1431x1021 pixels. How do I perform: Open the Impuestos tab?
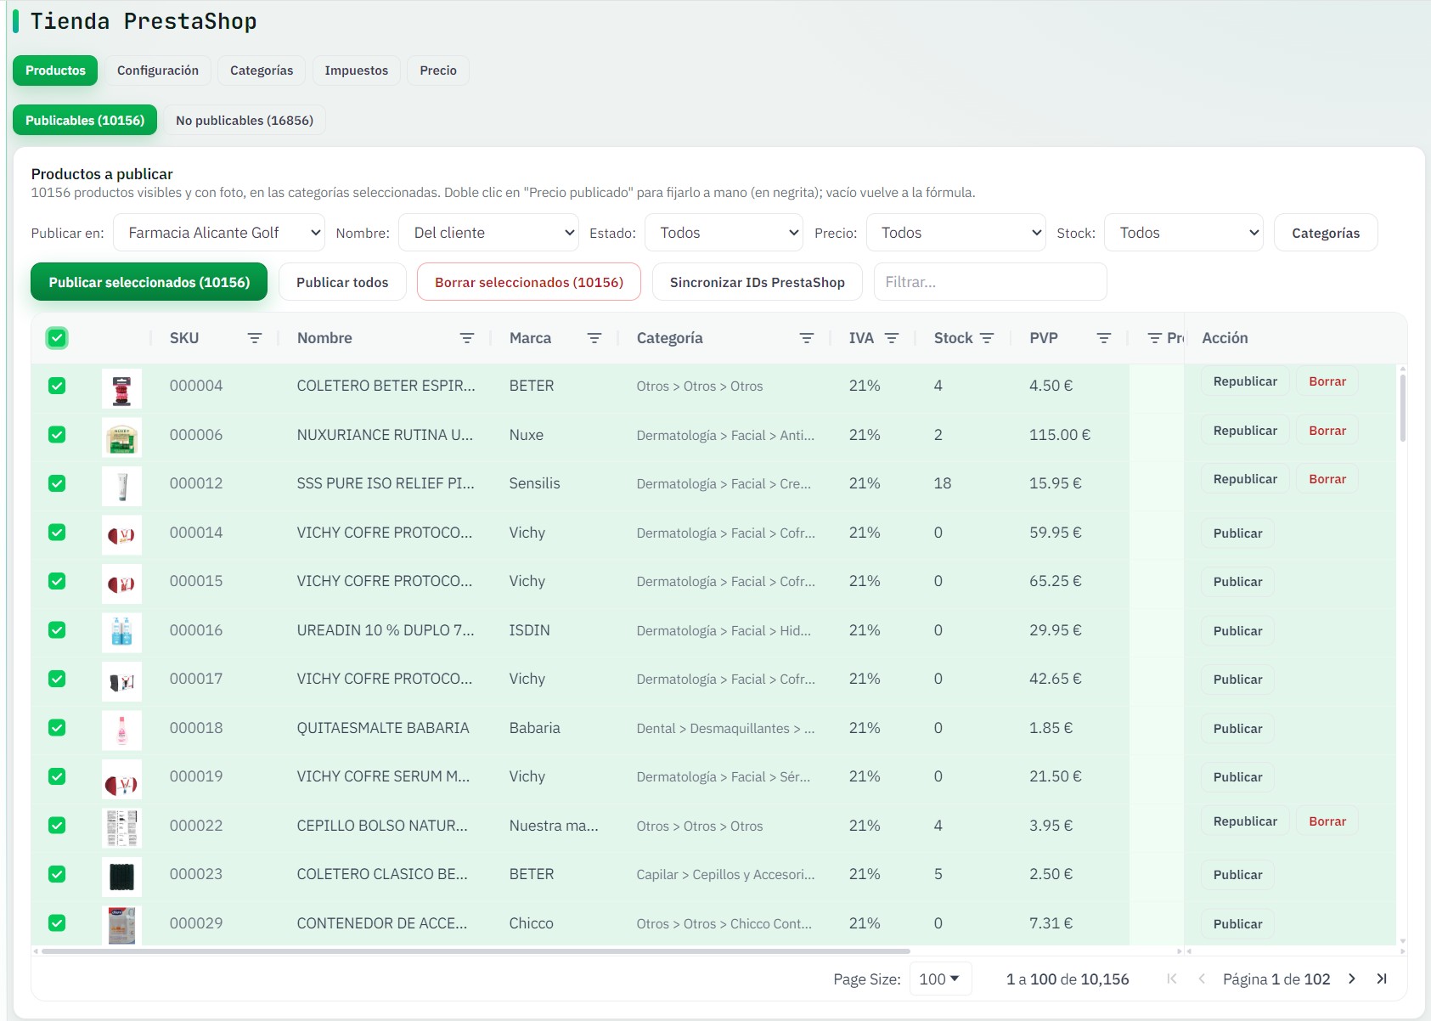click(x=357, y=71)
